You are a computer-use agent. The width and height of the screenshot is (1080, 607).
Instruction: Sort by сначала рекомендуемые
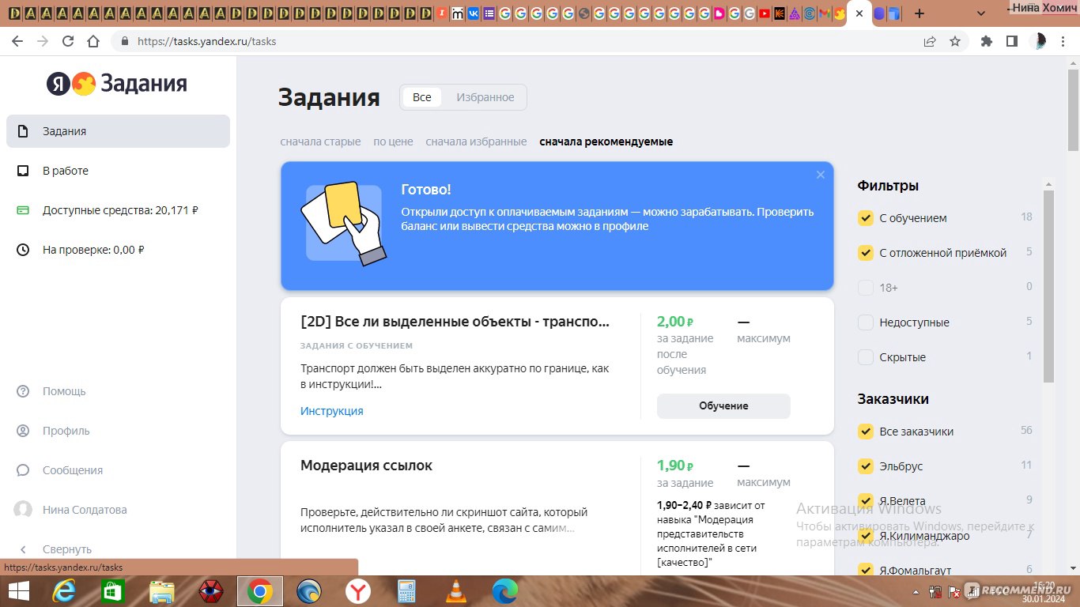pos(606,141)
